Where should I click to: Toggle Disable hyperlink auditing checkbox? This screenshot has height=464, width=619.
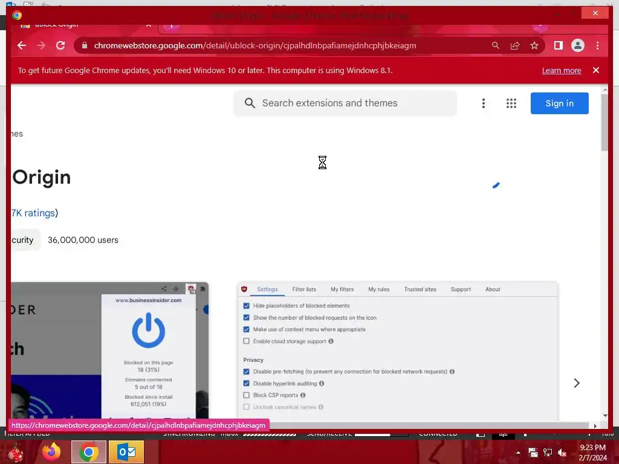click(x=247, y=384)
